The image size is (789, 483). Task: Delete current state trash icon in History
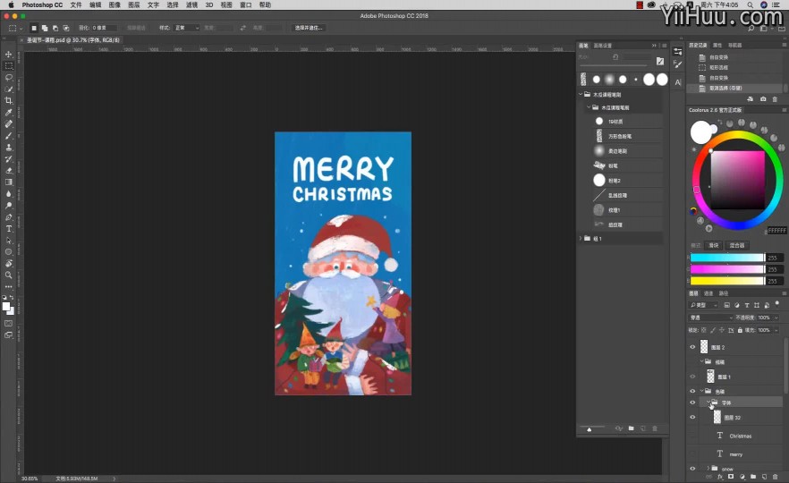(x=775, y=99)
